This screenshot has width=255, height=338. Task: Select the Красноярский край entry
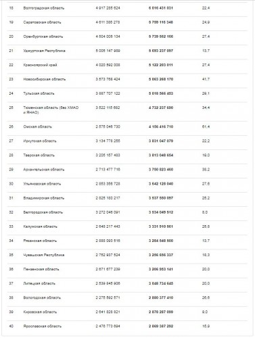coord(40,65)
